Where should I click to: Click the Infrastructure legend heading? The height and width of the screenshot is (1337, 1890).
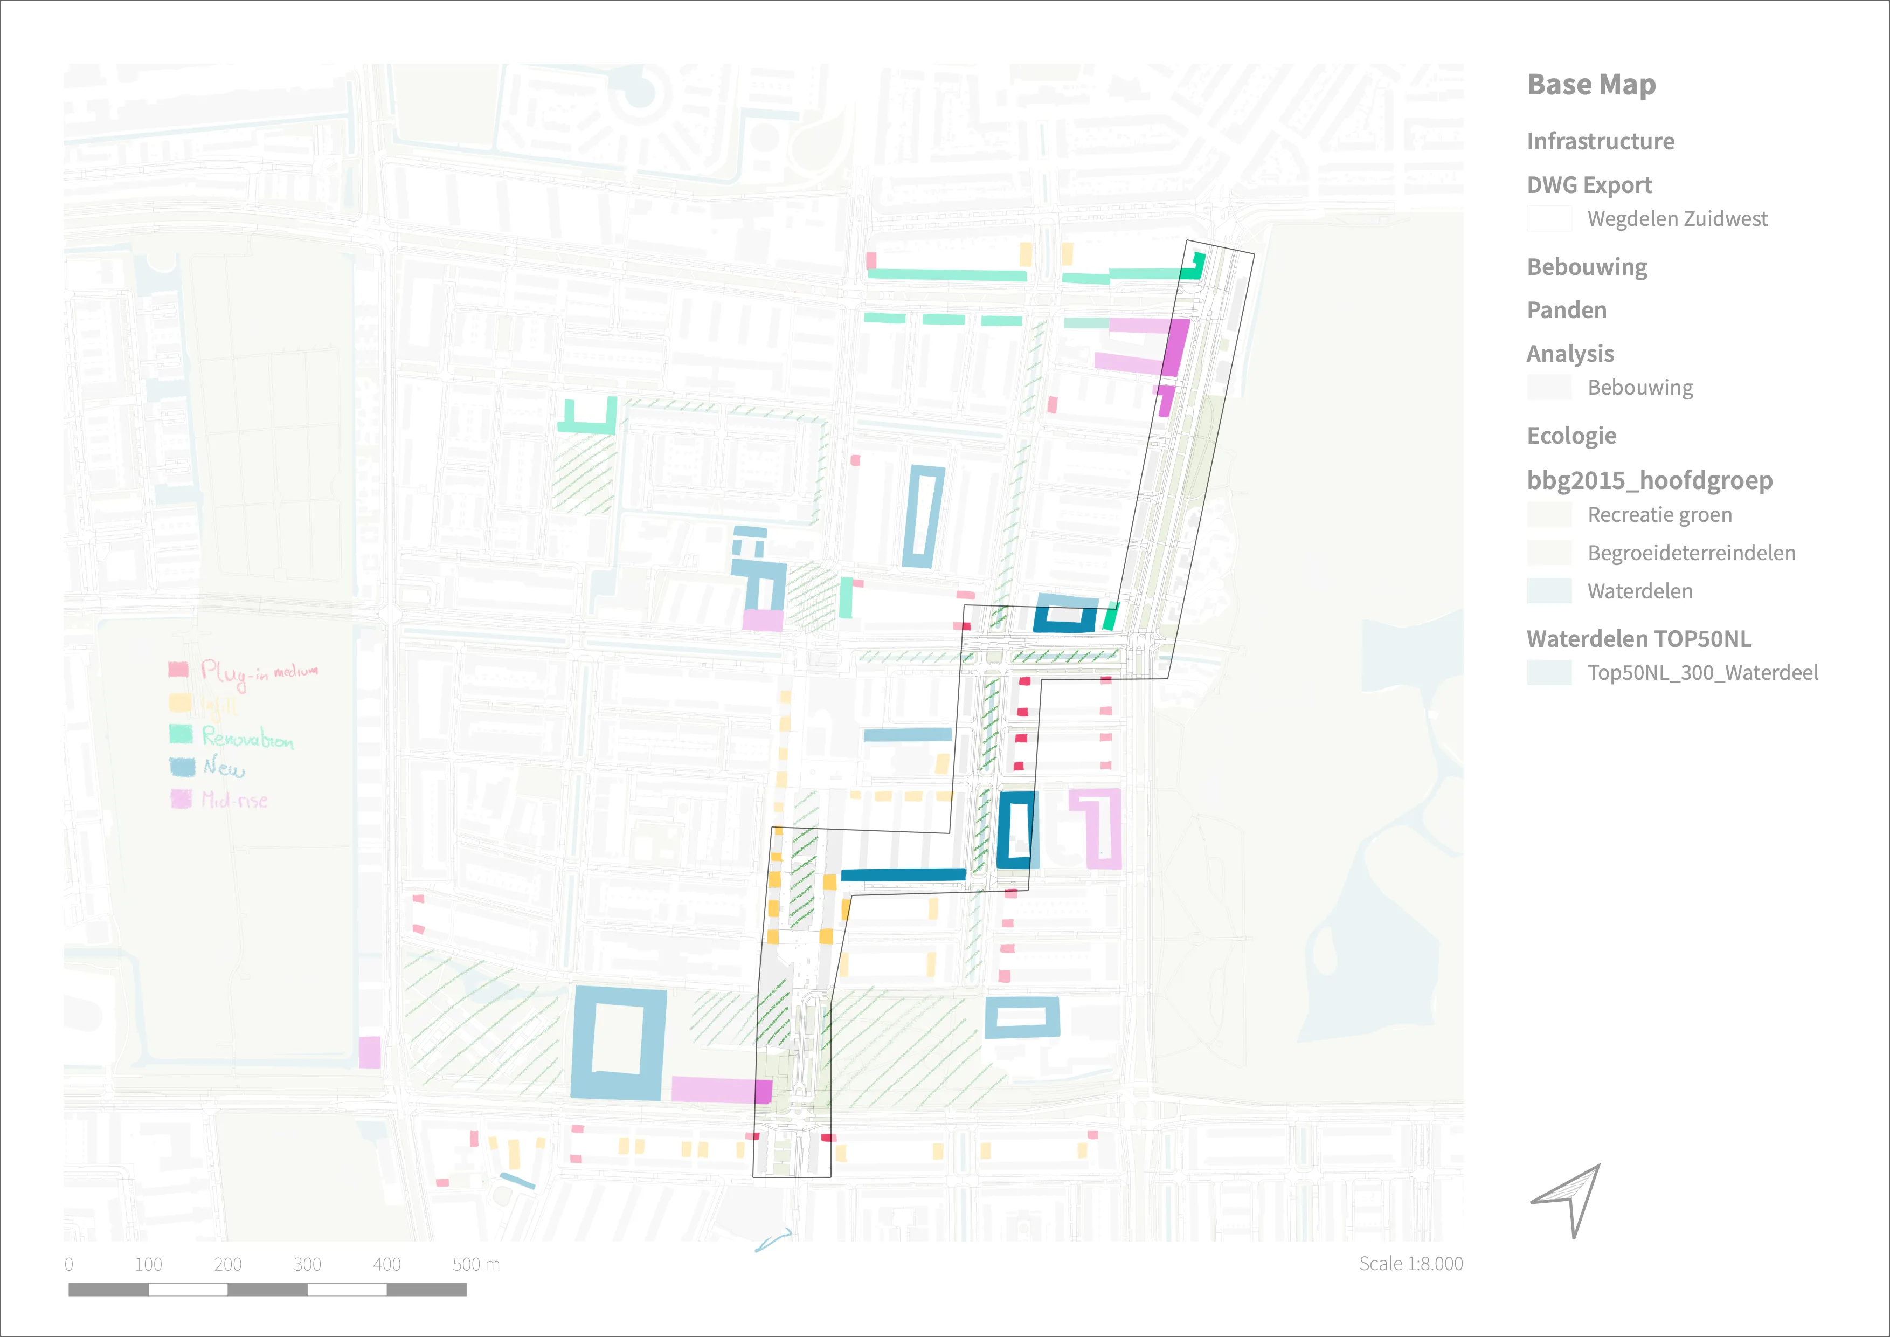coord(1600,142)
